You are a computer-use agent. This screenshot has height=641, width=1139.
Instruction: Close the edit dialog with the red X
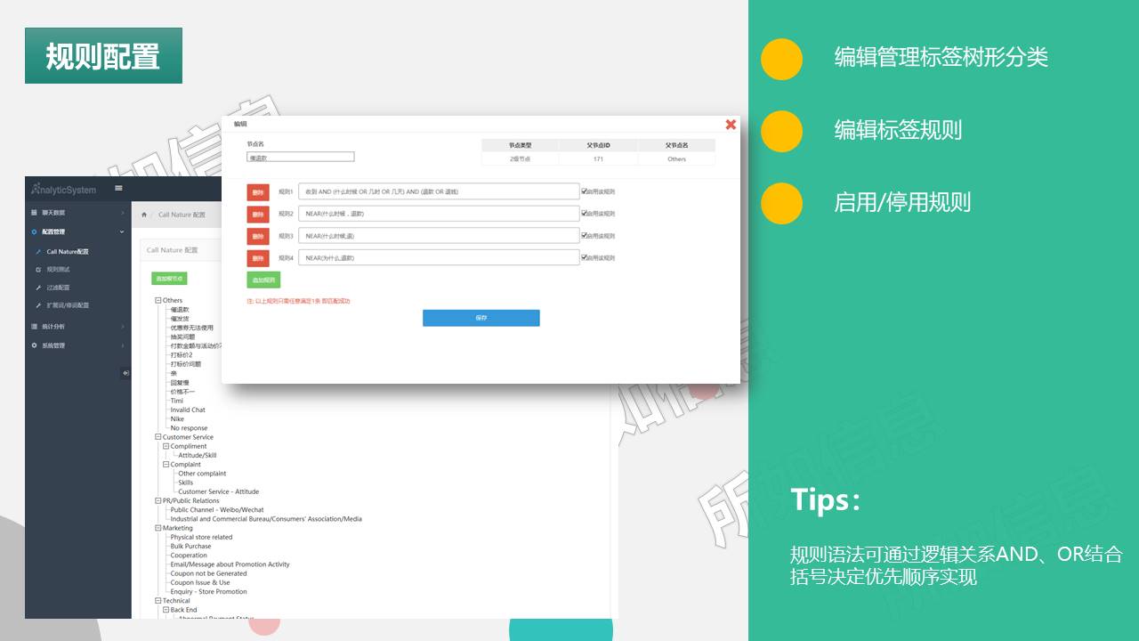[731, 125]
